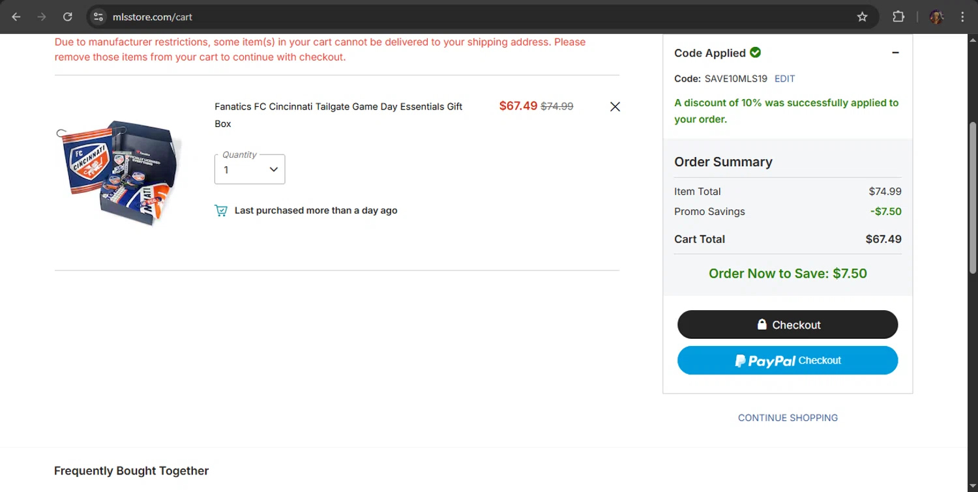Open the Fanatics FC Cincinnati Tailgate product title
This screenshot has height=492, width=978.
coord(338,107)
